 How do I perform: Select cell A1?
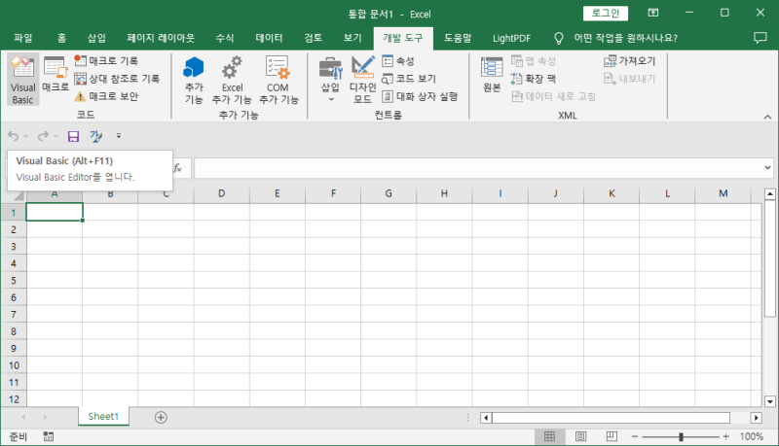(55, 212)
